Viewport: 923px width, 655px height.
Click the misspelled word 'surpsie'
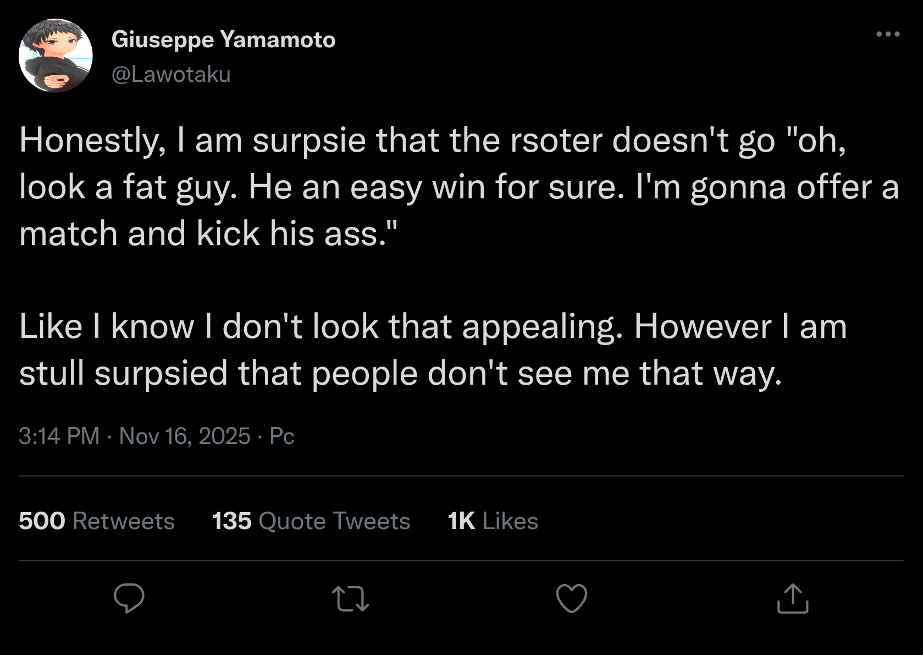309,141
